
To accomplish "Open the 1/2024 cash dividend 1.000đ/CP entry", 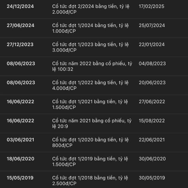I will point(90,28).
